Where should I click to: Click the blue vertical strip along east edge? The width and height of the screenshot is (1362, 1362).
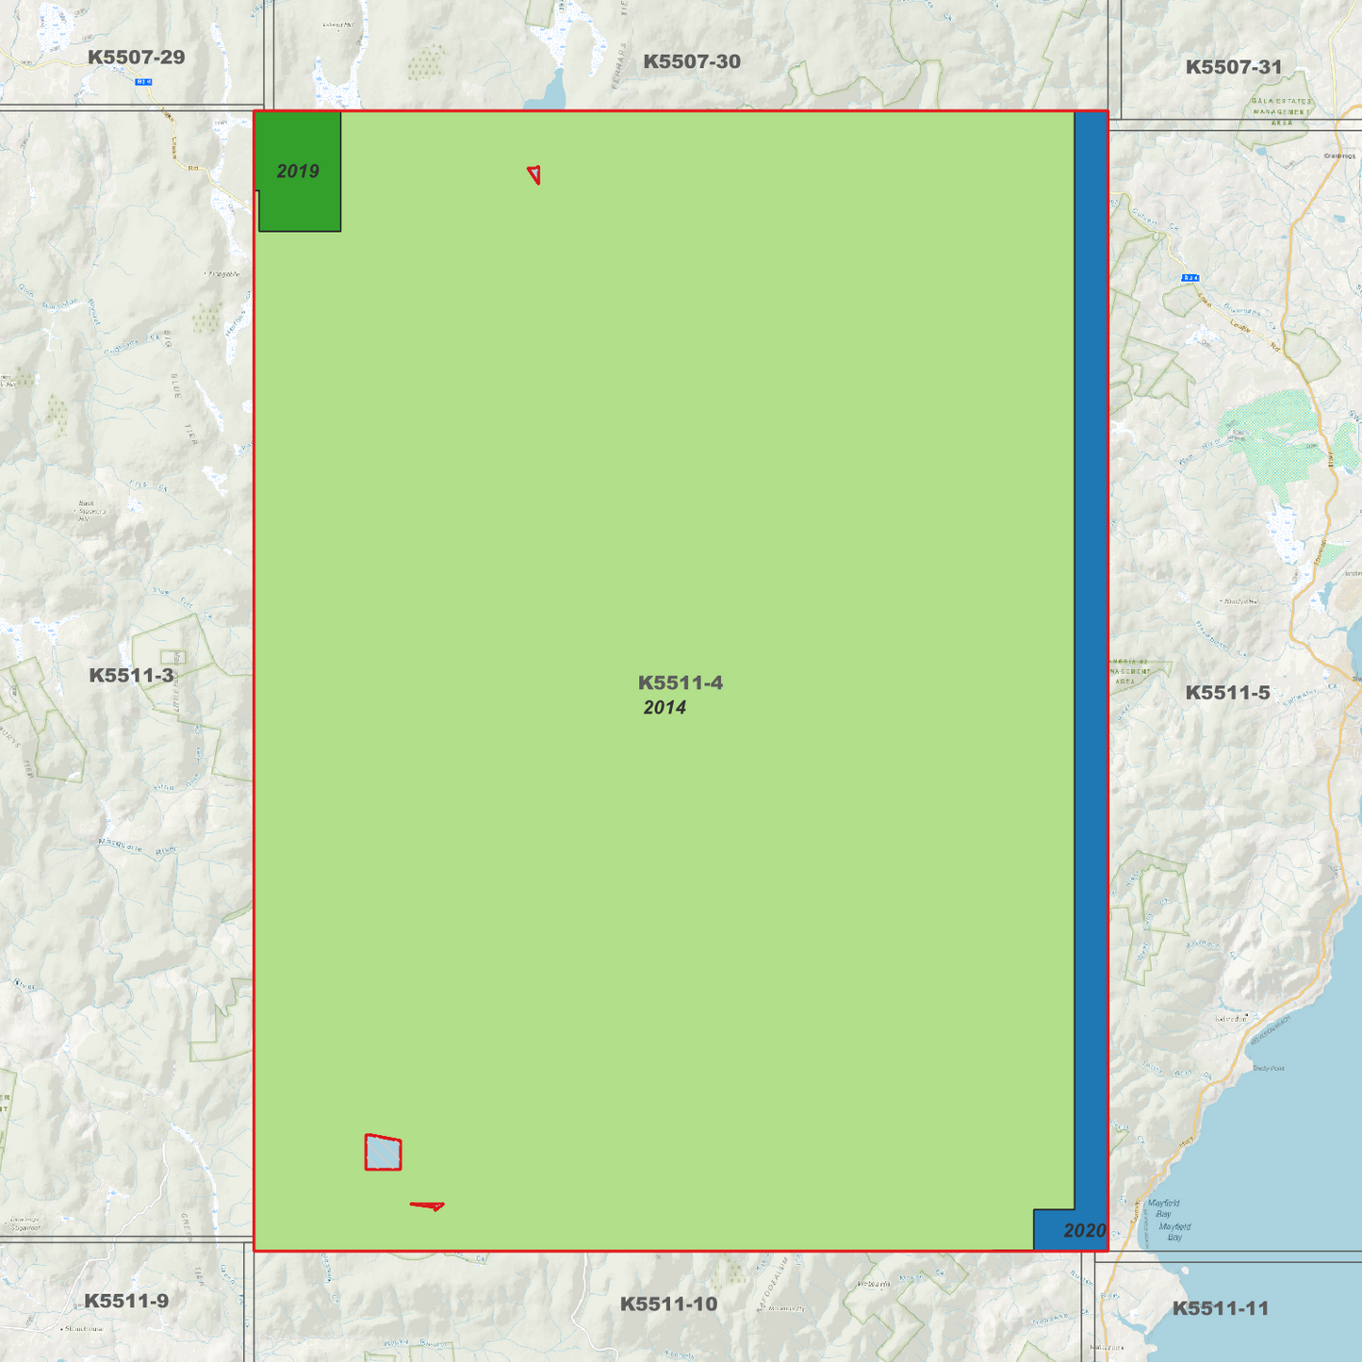(1091, 660)
